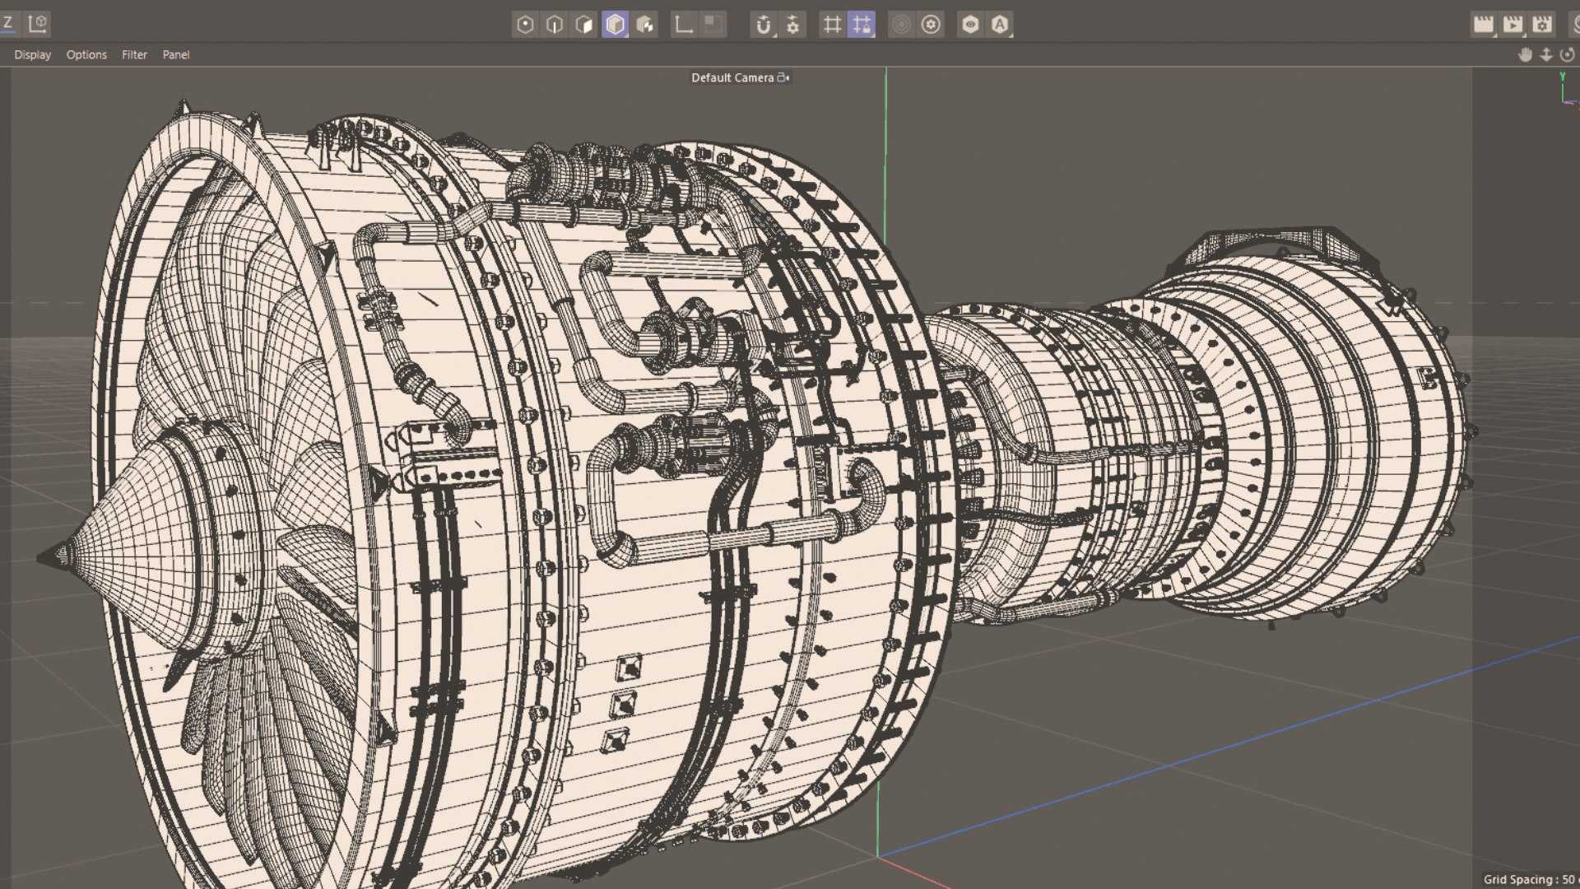Click Render View clapperboard icon
The image size is (1580, 889).
(x=1483, y=25)
